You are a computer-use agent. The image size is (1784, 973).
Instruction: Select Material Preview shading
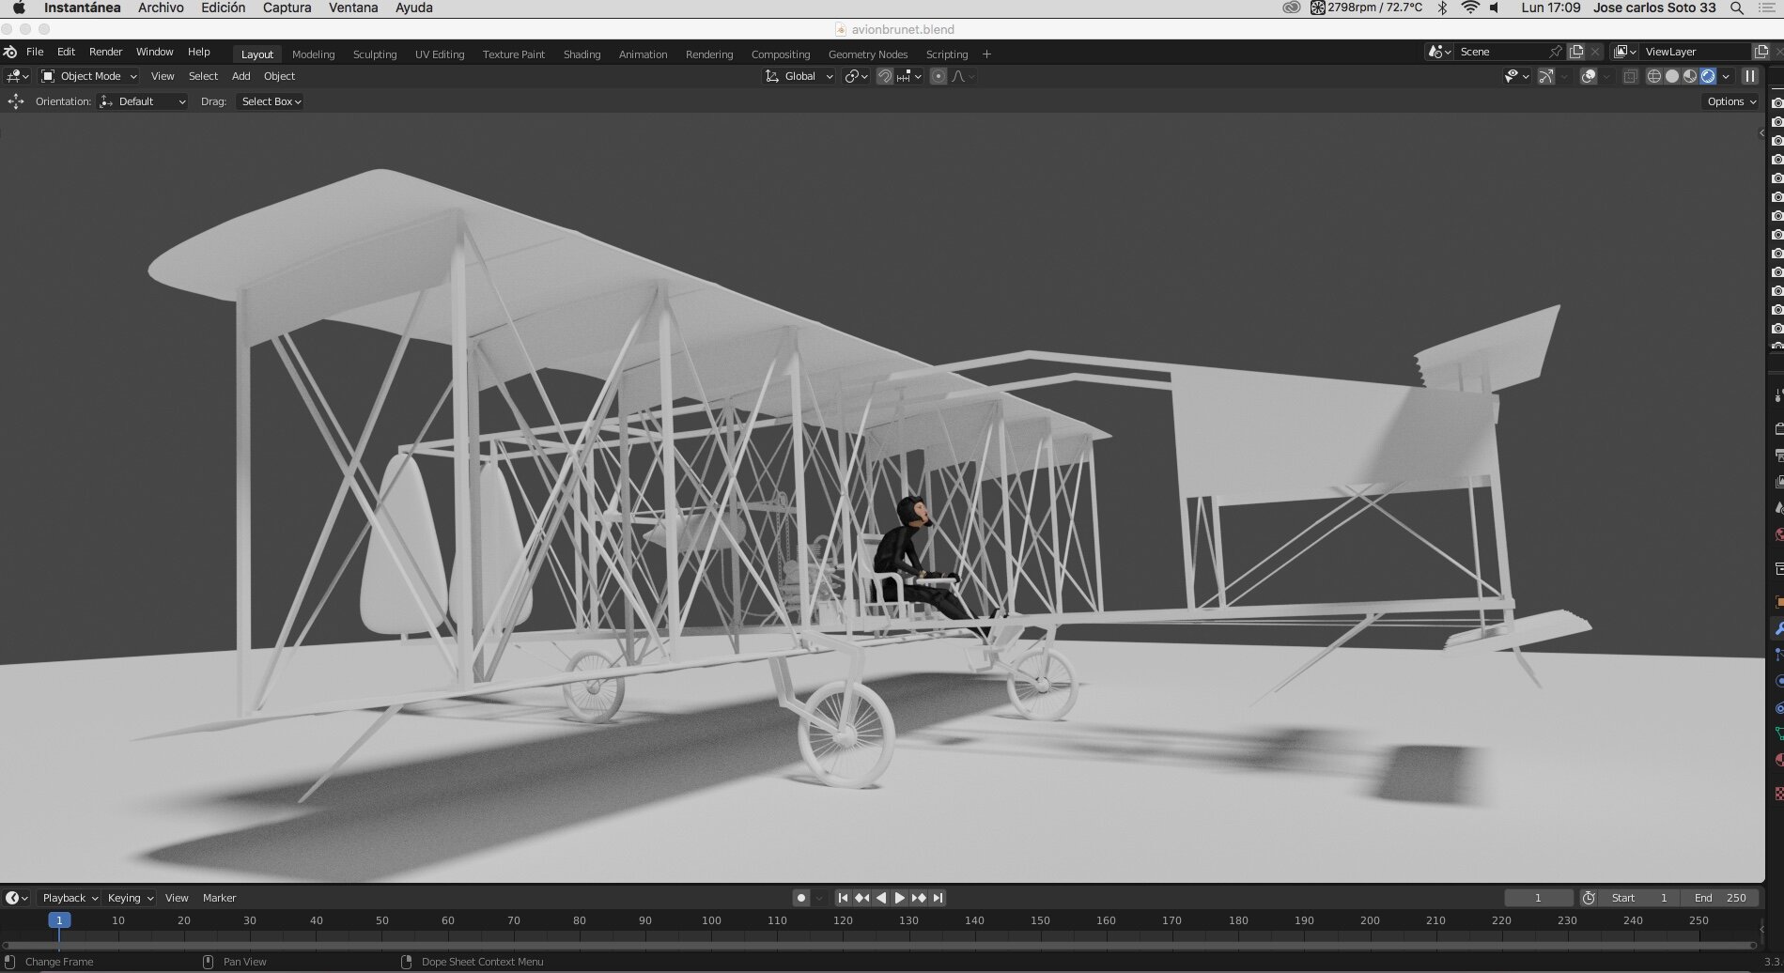[x=1690, y=76]
